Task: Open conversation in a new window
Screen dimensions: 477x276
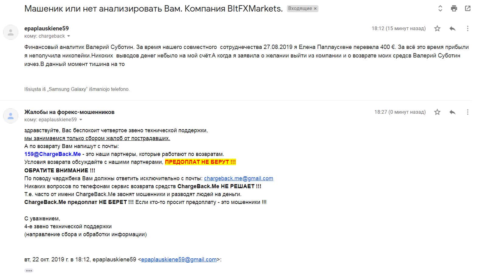Action: pyautogui.click(x=468, y=9)
